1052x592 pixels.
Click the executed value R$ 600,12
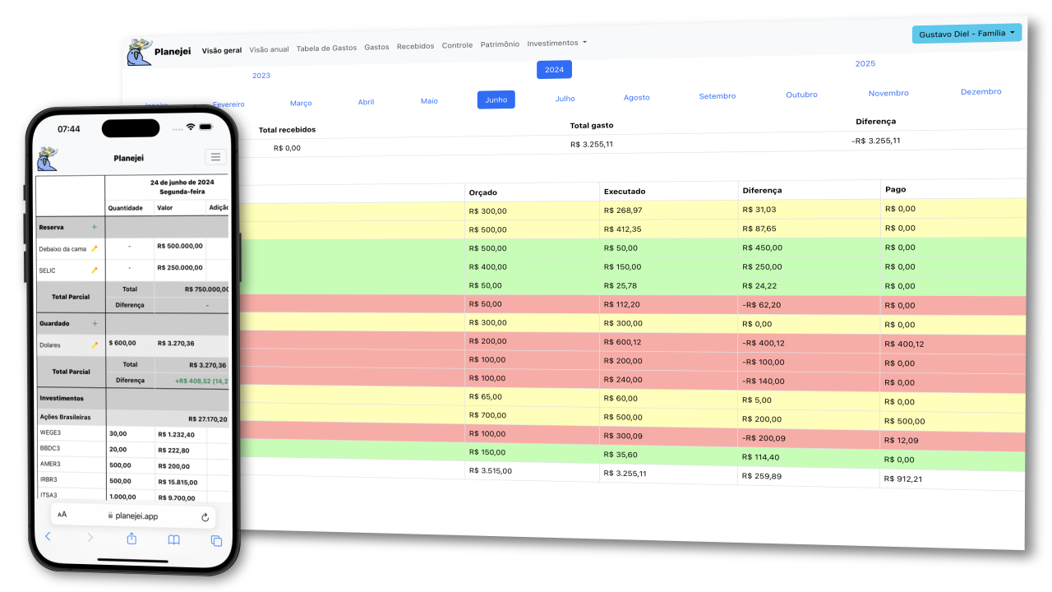pyautogui.click(x=622, y=342)
